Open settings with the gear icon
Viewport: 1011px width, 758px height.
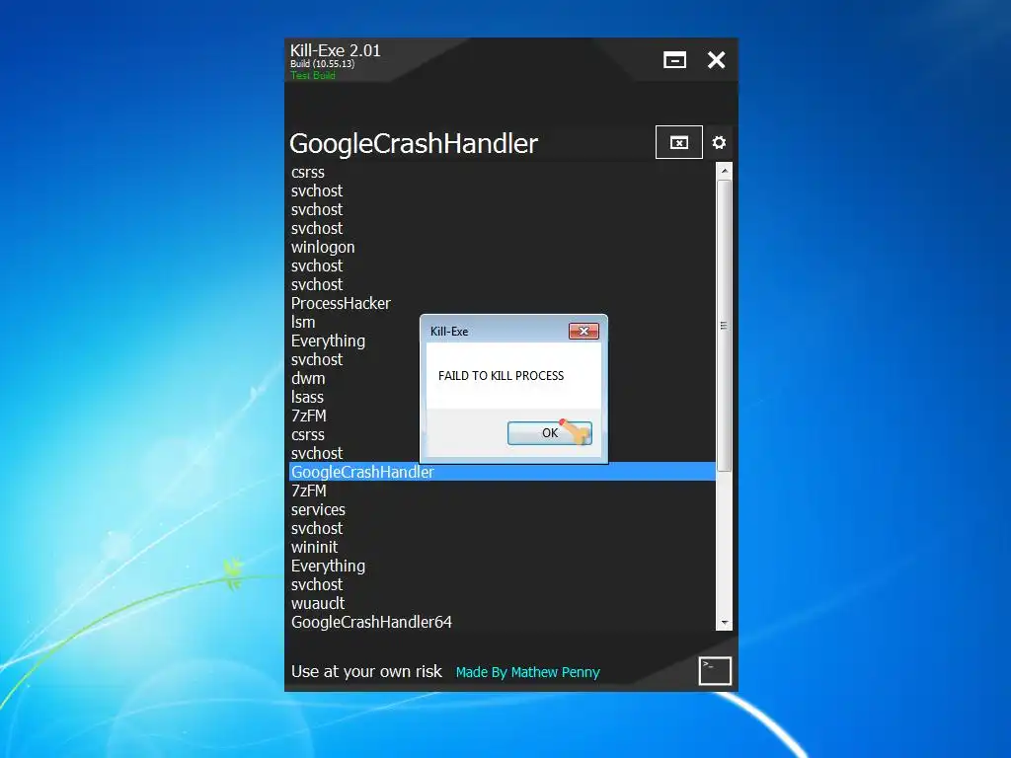point(719,142)
